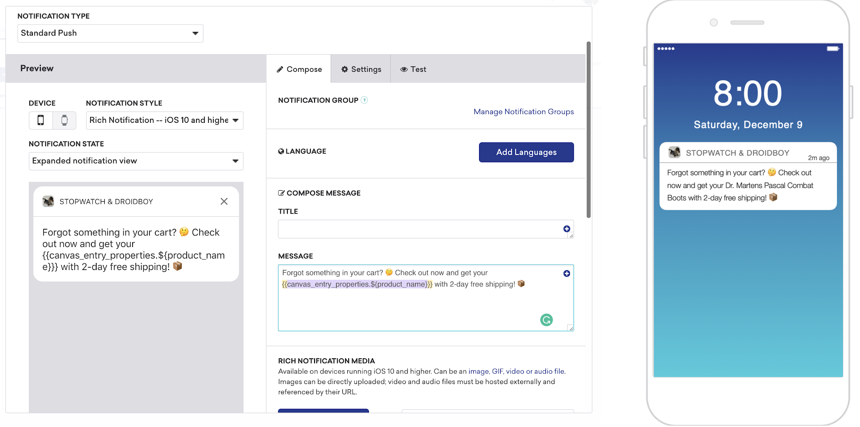The height and width of the screenshot is (427, 860).
Task: Expand the Notification Style dropdown
Action: tap(165, 120)
